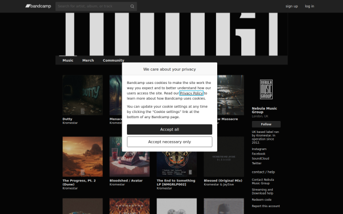Screen dimensions: 343x214
Task: Open the Dutty album cover
Action: pos(82,95)
